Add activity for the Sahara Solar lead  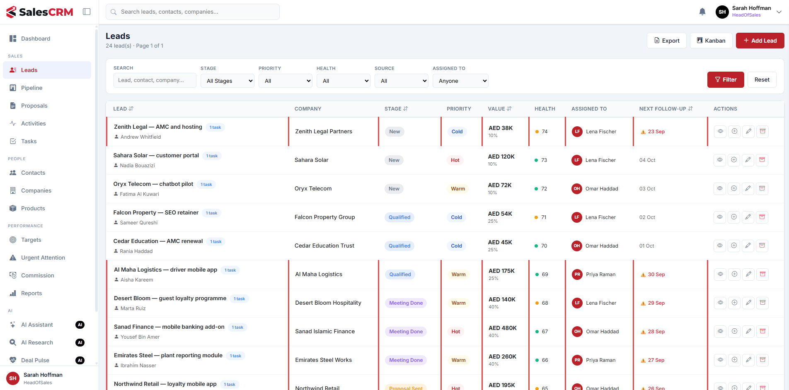click(x=734, y=160)
